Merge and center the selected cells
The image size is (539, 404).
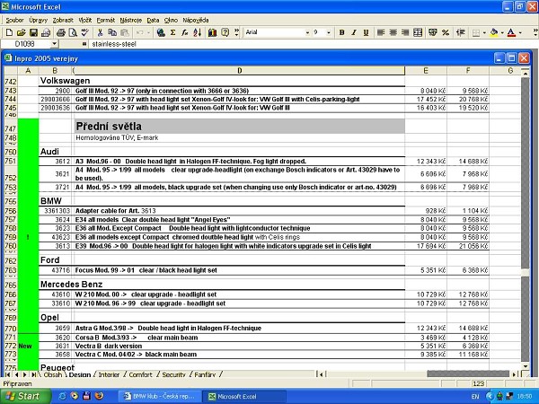pyautogui.click(x=418, y=32)
